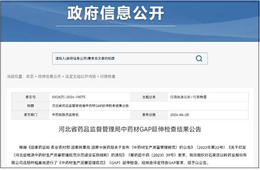This screenshot has height=170, width=260.
Task: Click the 发文部门 label cell
Action: tap(30, 115)
